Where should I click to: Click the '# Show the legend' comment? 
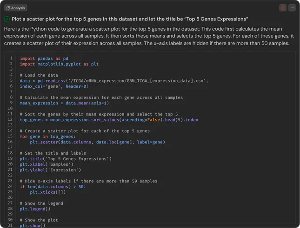coord(41,203)
